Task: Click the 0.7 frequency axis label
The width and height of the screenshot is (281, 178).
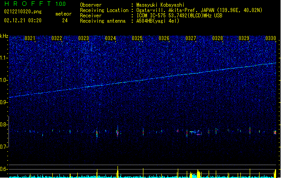Action: click(4, 147)
